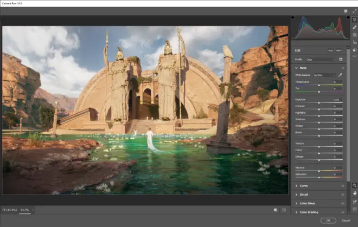The height and width of the screenshot is (227, 358).
Task: Switch to B&W mode button
Action: tap(339, 50)
